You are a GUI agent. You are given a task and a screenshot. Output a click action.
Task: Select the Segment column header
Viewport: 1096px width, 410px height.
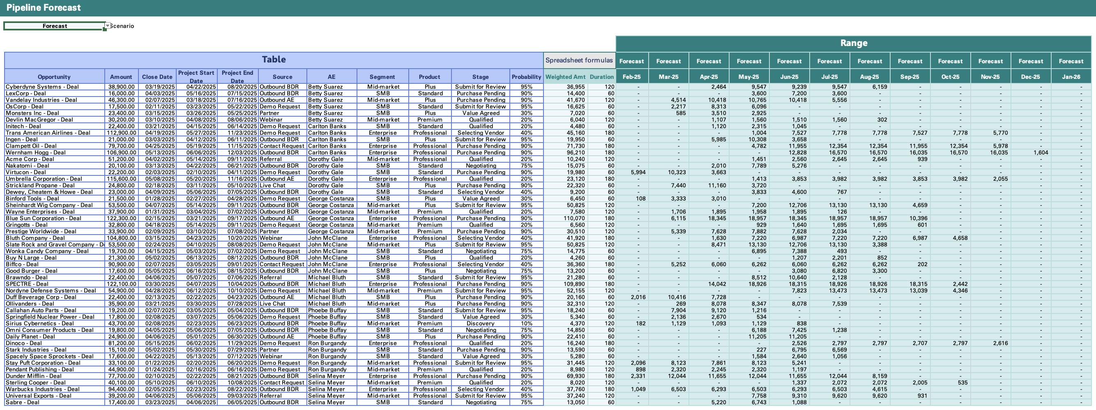(x=382, y=76)
